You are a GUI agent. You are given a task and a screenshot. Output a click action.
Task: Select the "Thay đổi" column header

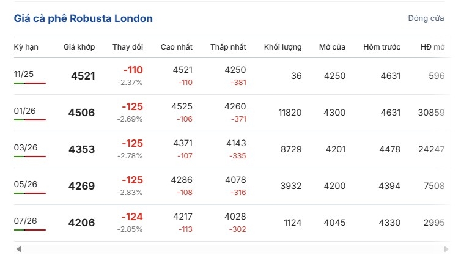(128, 47)
